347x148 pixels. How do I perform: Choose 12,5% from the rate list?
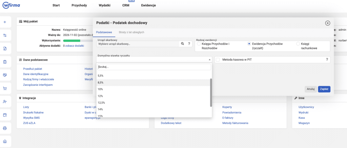click(x=153, y=103)
